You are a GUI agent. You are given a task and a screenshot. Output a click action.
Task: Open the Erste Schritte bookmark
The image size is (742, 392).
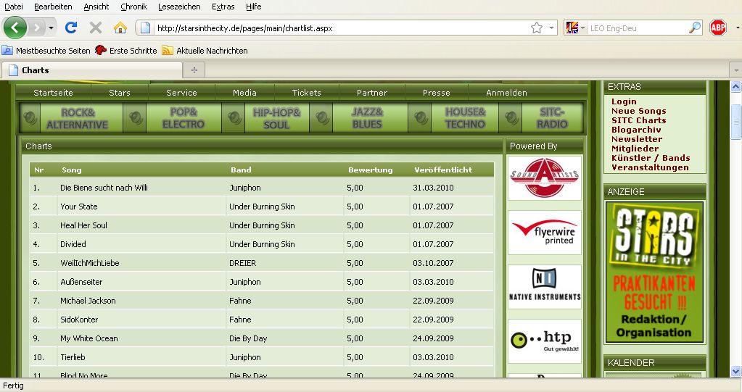pyautogui.click(x=126, y=51)
